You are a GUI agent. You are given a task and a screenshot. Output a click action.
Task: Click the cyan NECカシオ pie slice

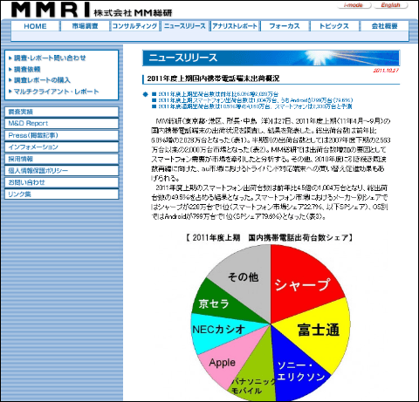pos(219,330)
